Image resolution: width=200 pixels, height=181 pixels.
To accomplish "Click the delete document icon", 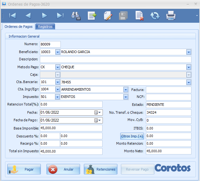I will tap(140, 15).
